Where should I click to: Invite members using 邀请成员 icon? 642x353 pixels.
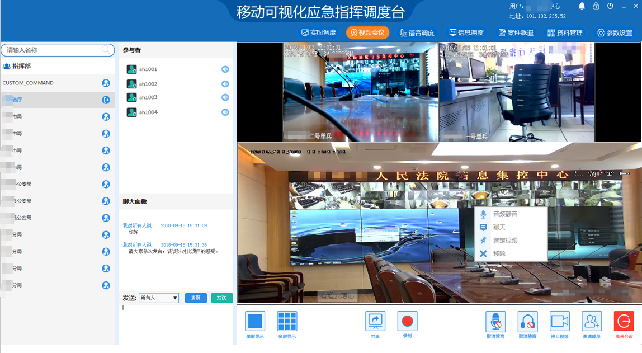(x=592, y=321)
